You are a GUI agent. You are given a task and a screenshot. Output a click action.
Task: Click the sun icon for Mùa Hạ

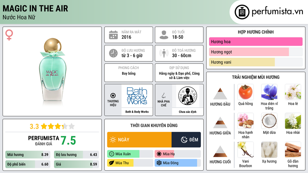159,154
